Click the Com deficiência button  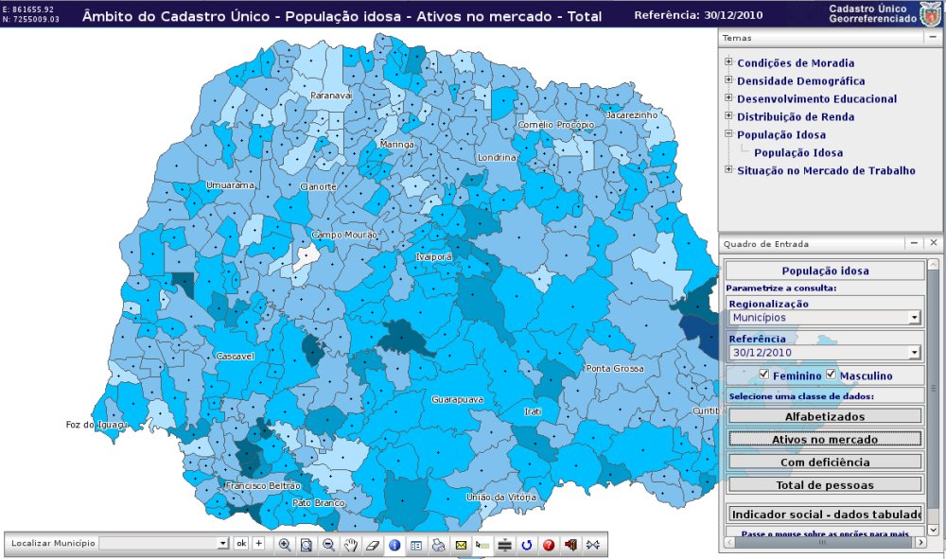pyautogui.click(x=824, y=462)
